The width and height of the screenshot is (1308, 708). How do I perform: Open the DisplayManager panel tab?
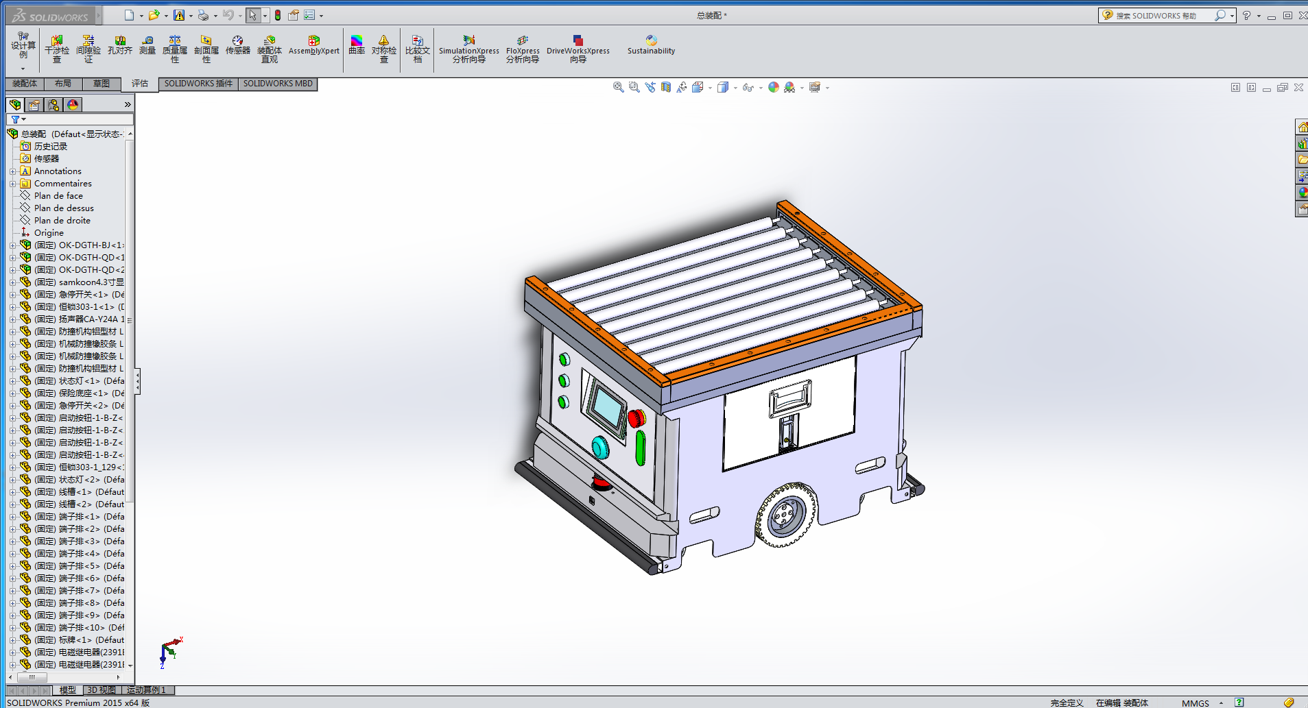pyautogui.click(x=73, y=105)
